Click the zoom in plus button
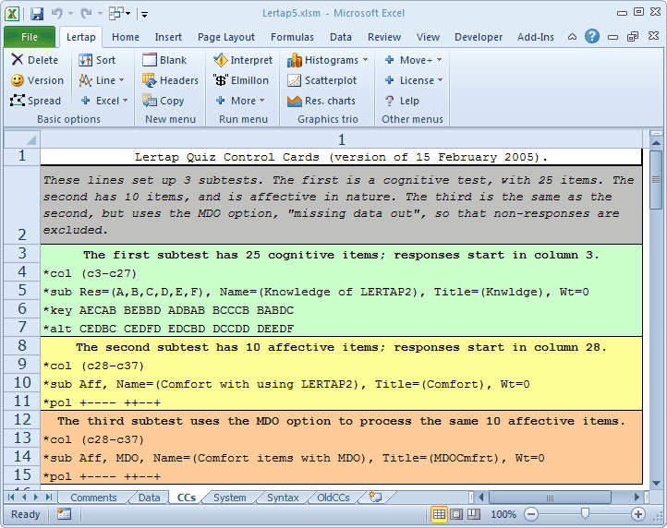Image resolution: width=667 pixels, height=528 pixels. 637,514
